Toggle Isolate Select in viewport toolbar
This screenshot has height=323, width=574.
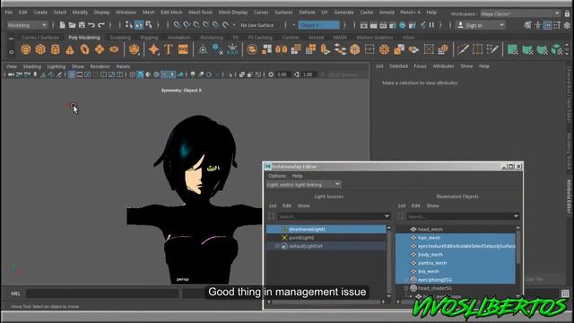tap(230, 74)
